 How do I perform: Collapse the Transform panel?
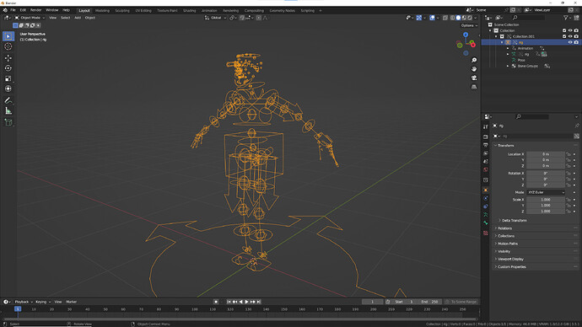505,145
